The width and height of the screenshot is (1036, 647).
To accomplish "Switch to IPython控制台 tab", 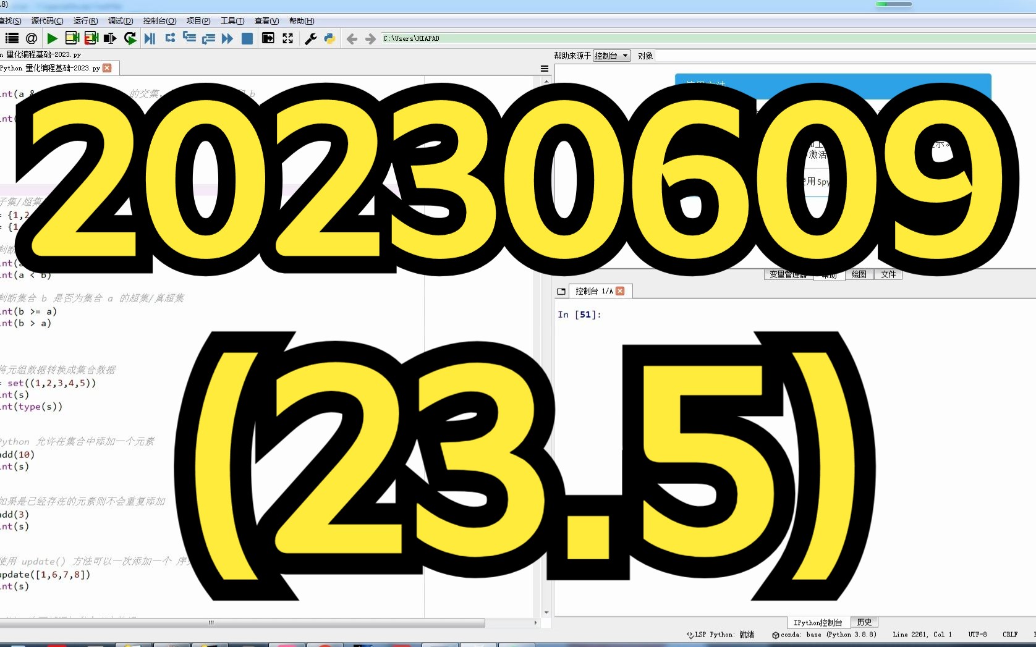I will coord(818,622).
